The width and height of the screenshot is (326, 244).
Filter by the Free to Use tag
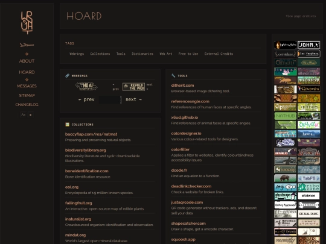(x=188, y=54)
